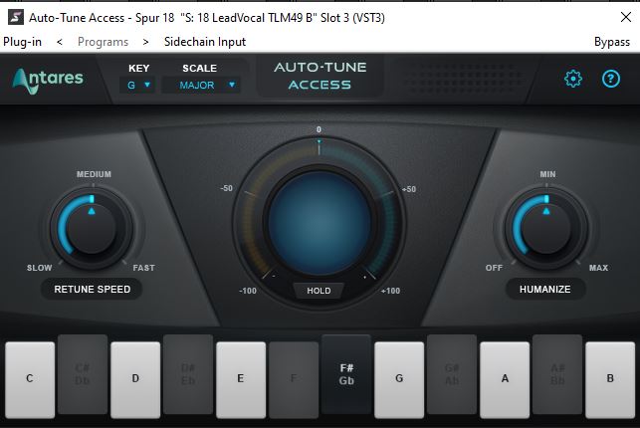Screen dimensions: 640x428
Task: Open the Programs list
Action: click(x=103, y=42)
